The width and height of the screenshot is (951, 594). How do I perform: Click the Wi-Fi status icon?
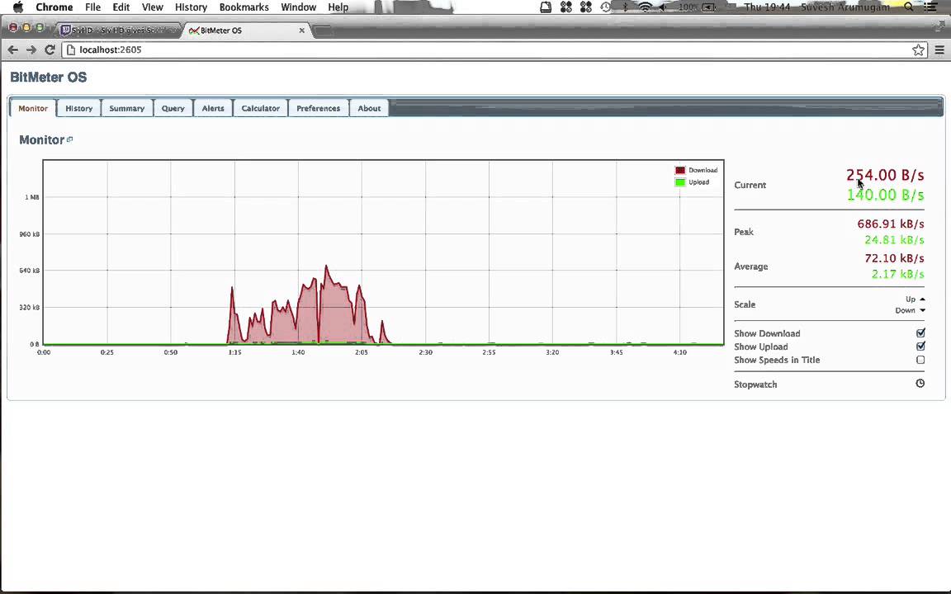coord(646,7)
